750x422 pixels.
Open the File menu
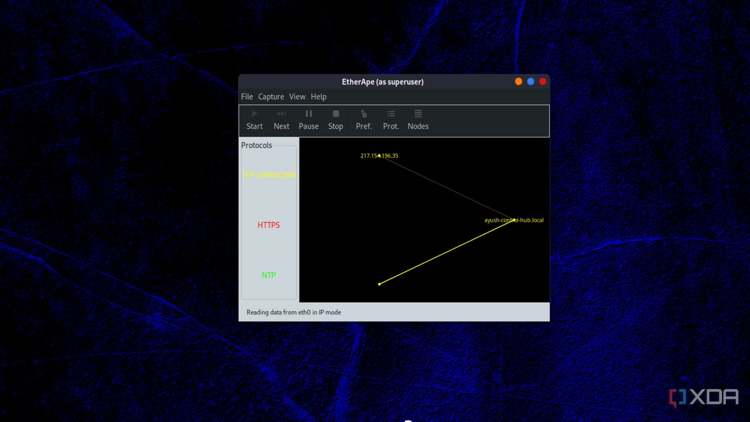click(247, 97)
